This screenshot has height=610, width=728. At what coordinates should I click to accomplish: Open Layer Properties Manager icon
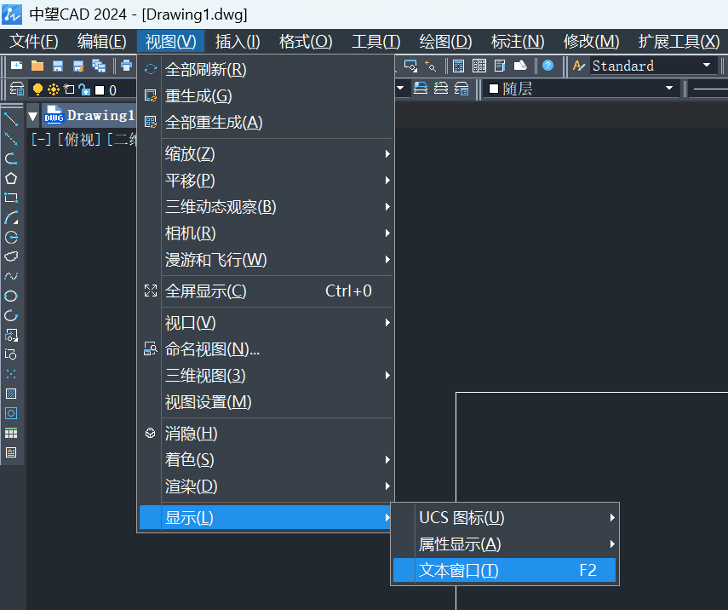[x=15, y=89]
